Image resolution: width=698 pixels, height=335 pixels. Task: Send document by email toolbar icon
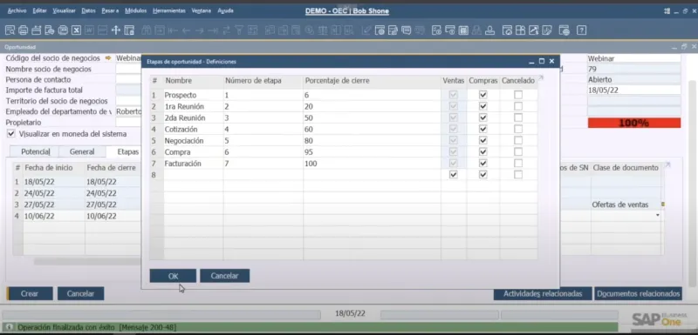point(37,30)
